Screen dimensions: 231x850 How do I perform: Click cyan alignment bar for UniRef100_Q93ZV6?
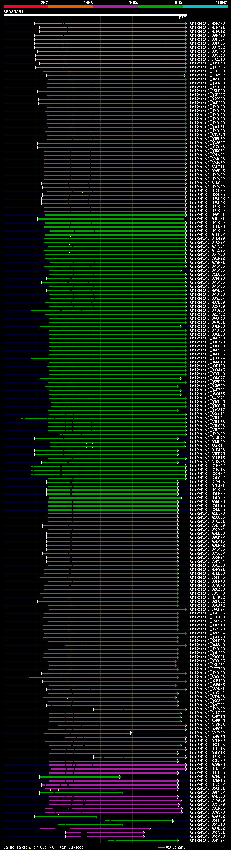click(111, 67)
